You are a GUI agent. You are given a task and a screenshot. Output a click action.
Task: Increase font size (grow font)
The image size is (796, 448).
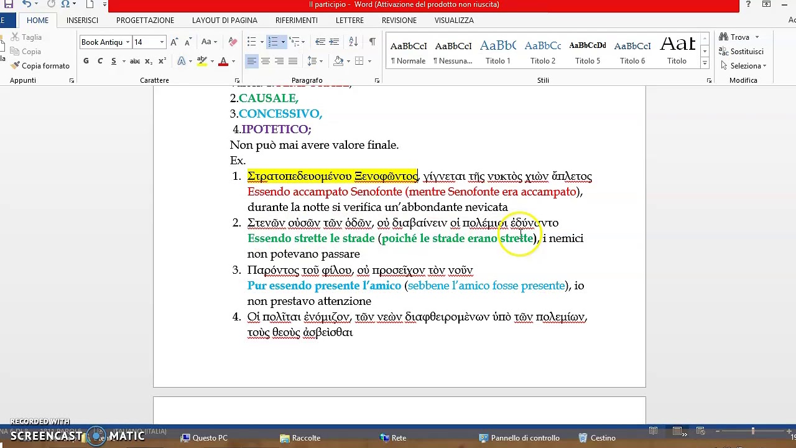(175, 42)
